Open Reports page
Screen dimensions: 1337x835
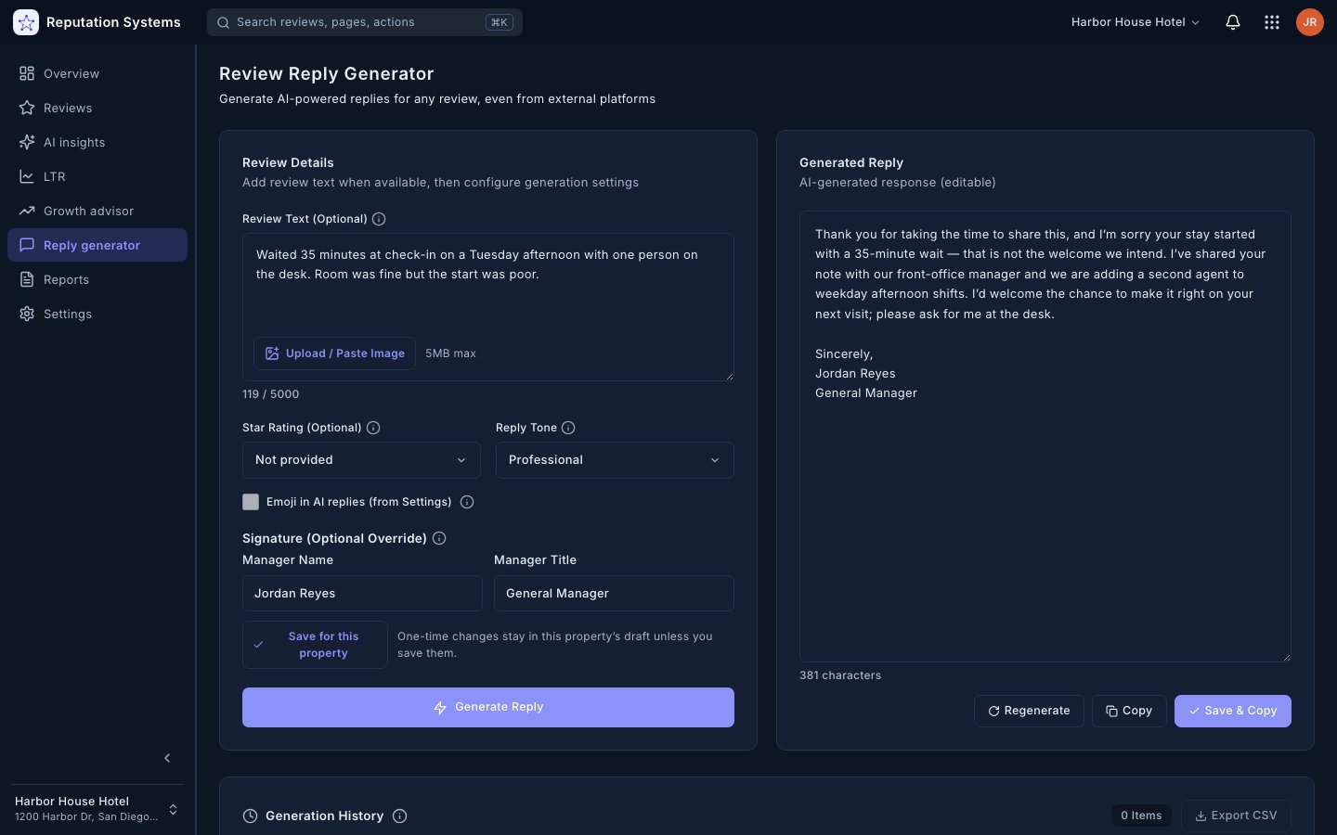point(97,279)
